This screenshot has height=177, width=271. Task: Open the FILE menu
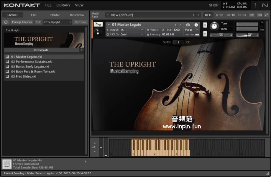48,5
